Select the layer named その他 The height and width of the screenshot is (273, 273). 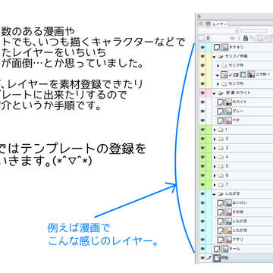238,212
